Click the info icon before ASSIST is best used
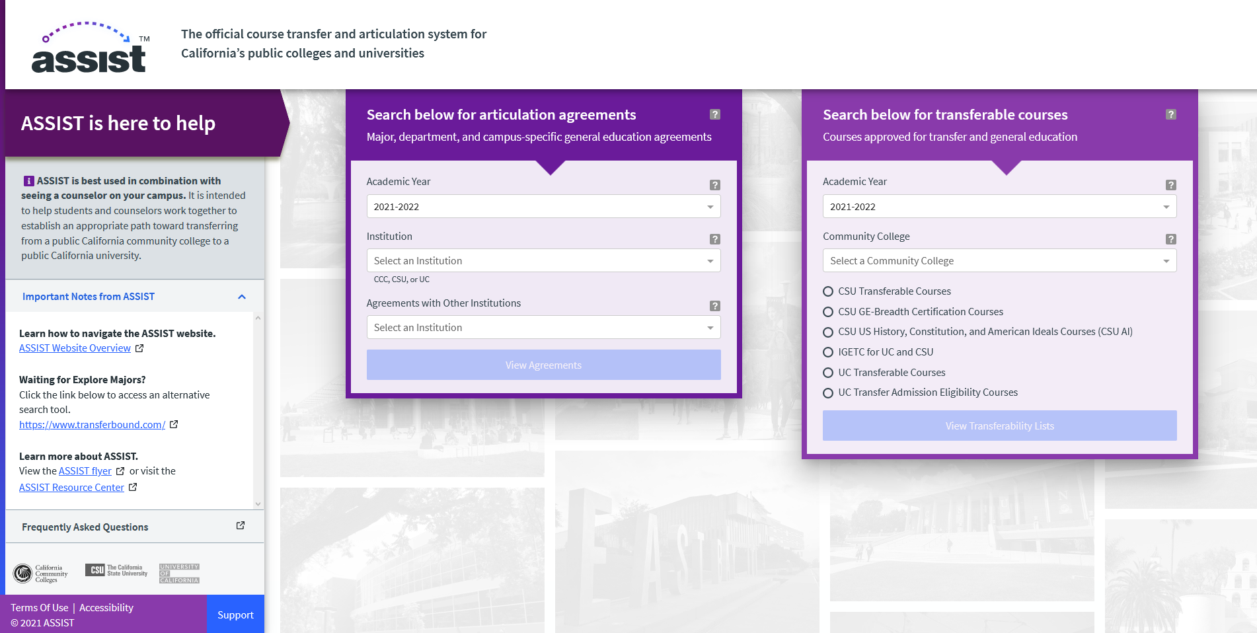Screen dimensions: 1257x633 pos(29,181)
